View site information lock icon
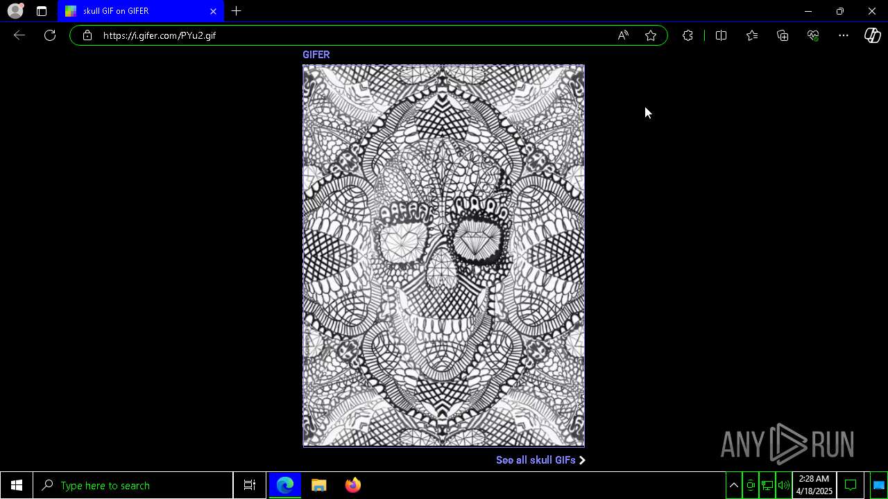Image resolution: width=888 pixels, height=499 pixels. click(x=87, y=35)
